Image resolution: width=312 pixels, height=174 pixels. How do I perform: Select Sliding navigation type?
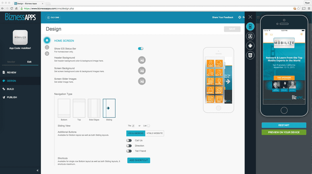click(109, 108)
